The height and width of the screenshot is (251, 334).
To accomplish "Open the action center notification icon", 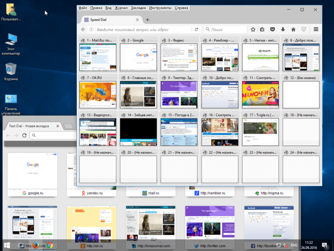I will point(325,246).
